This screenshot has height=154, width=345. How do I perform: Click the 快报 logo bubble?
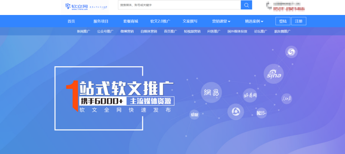(x=194, y=115)
